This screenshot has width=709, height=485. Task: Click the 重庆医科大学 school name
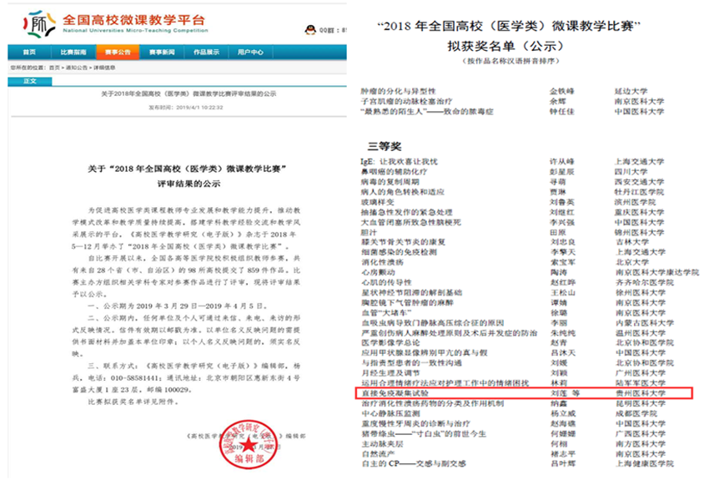(x=640, y=212)
